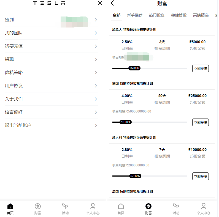Expand 用户协议 row chevron
Screen dimensions: 219x217
pos(96,86)
